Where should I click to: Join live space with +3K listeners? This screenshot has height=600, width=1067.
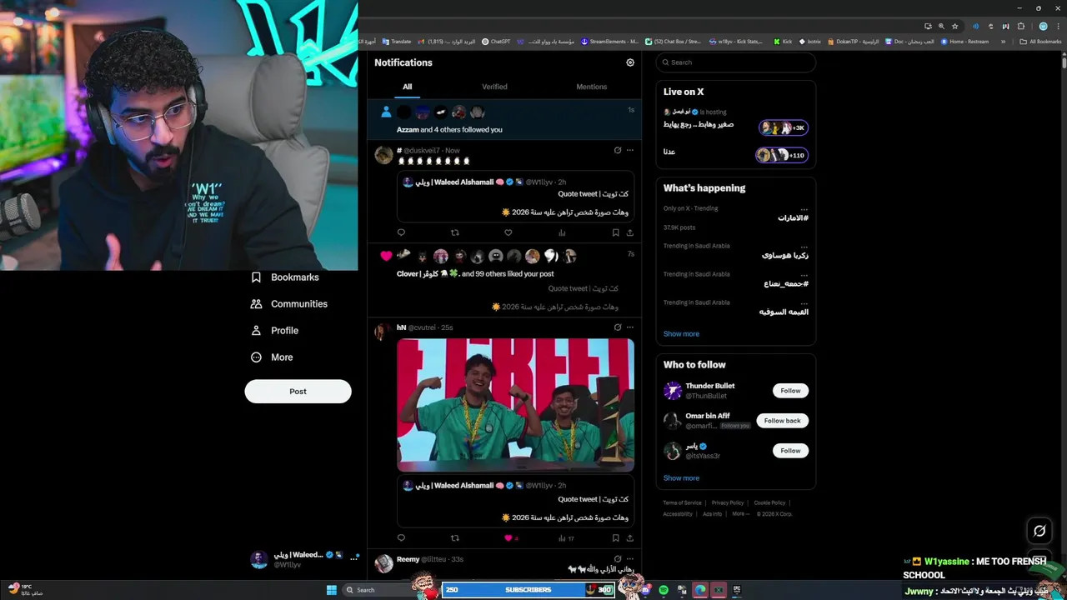(783, 127)
